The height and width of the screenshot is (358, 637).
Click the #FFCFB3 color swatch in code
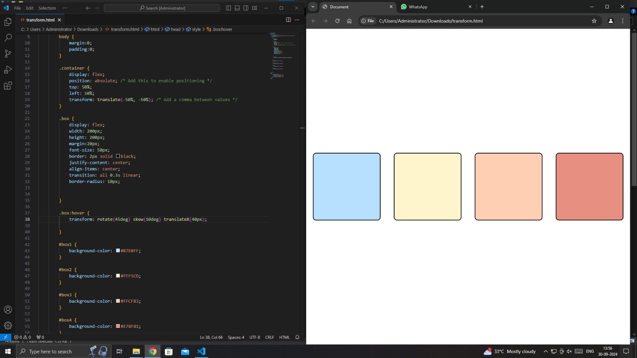pos(118,301)
